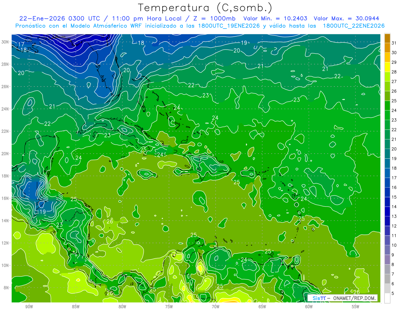Click the '1800UTC_22ENE2026' valid-until time
This screenshot has height=311, width=403.
click(x=354, y=26)
